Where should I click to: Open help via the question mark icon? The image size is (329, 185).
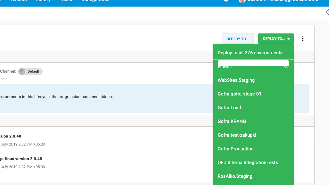[x=327, y=12]
